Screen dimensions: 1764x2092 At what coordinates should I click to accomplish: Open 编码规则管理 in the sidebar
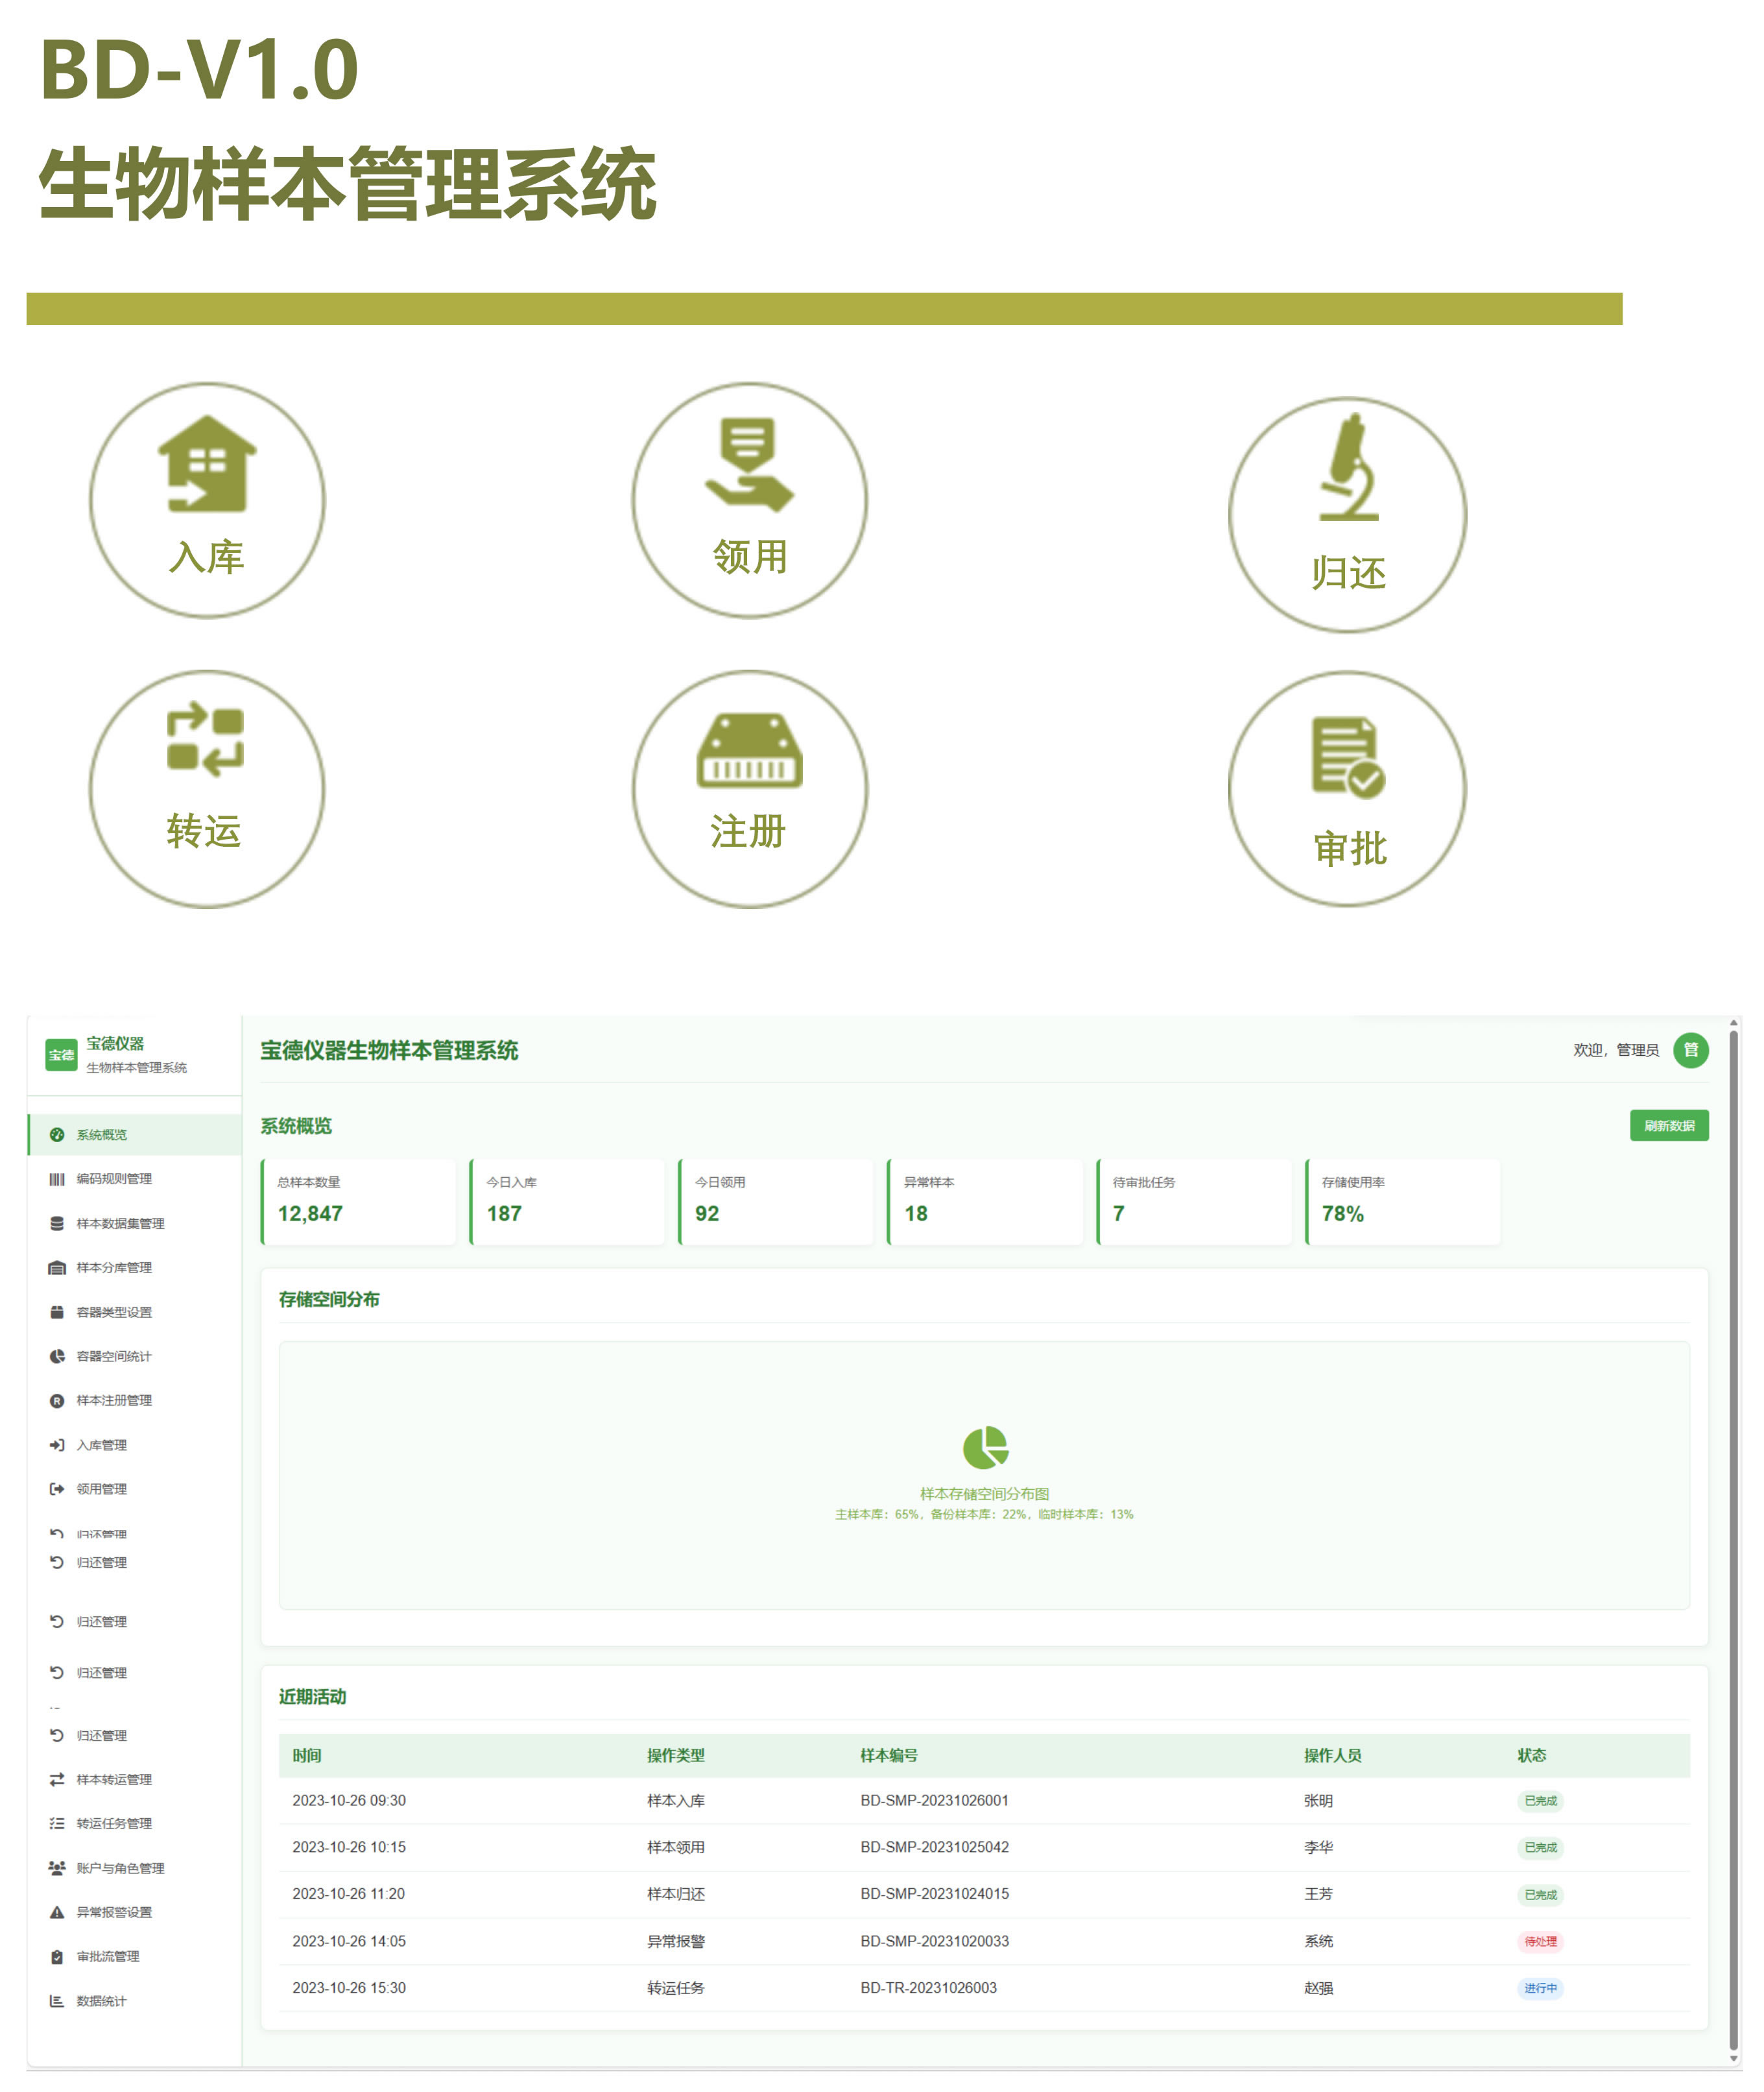[x=114, y=1178]
